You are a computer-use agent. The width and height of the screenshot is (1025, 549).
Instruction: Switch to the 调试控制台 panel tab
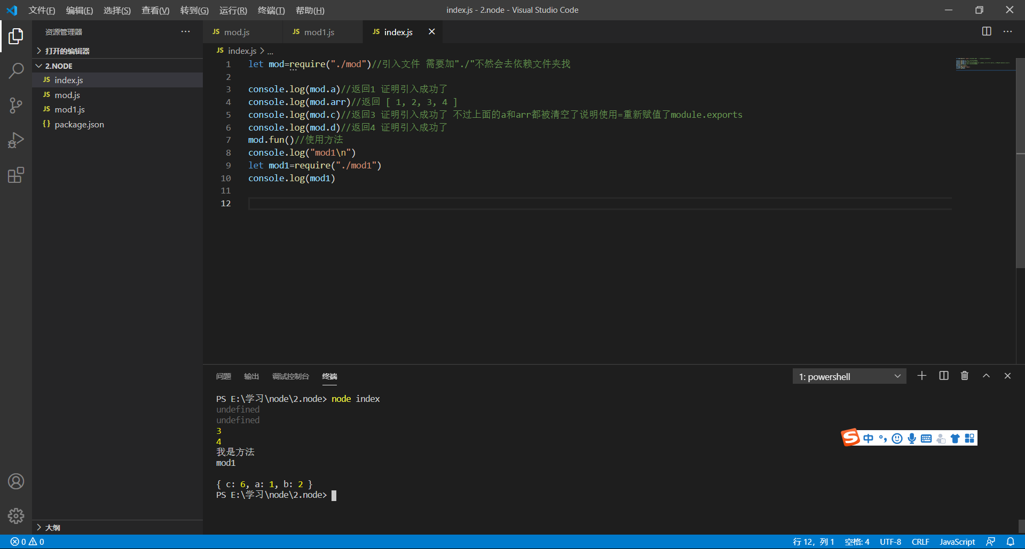coord(290,376)
